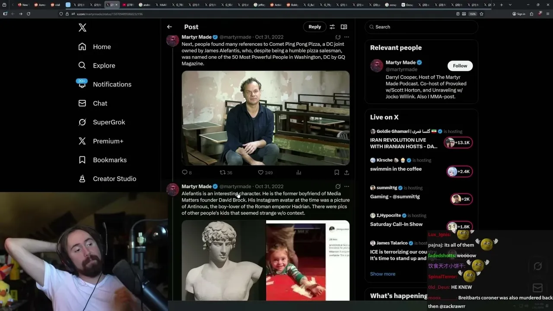The width and height of the screenshot is (553, 311).
Task: Open reader view icon in Post header
Action: 344,27
